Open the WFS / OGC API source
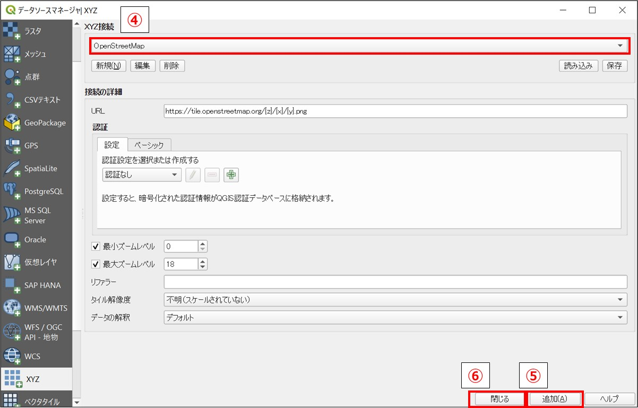 36,332
